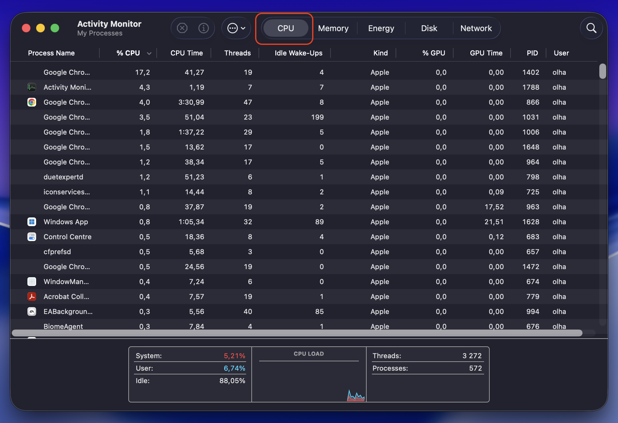Open the process info (i) icon
Screen dimensions: 618x423
(203, 28)
